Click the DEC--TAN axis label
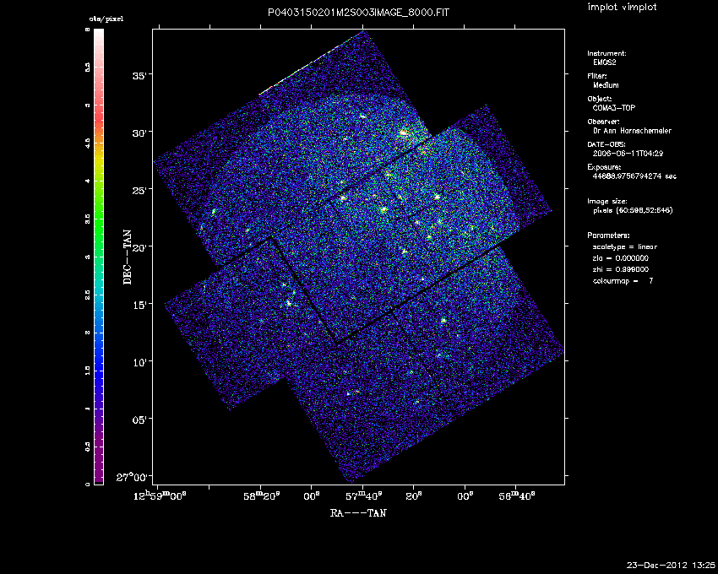Viewport: 718px width, 574px height. tap(128, 257)
